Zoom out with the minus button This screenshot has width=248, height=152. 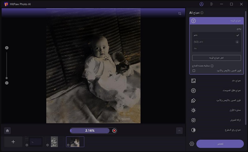click(x=7, y=83)
